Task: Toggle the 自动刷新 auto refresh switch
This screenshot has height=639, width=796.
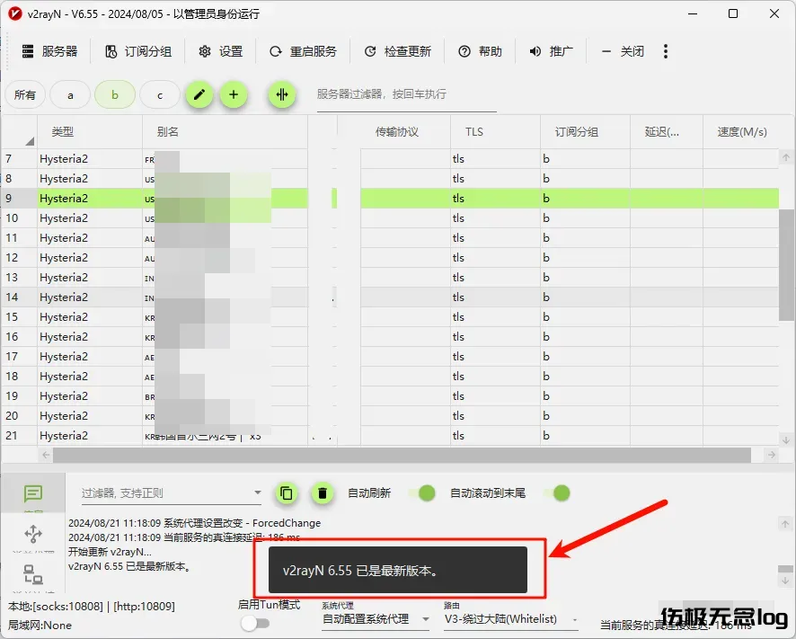Action: point(422,493)
